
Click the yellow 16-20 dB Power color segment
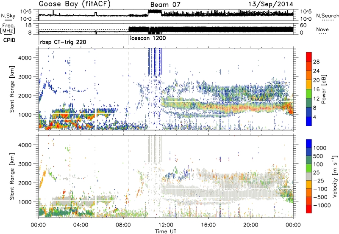pyautogui.click(x=309, y=84)
